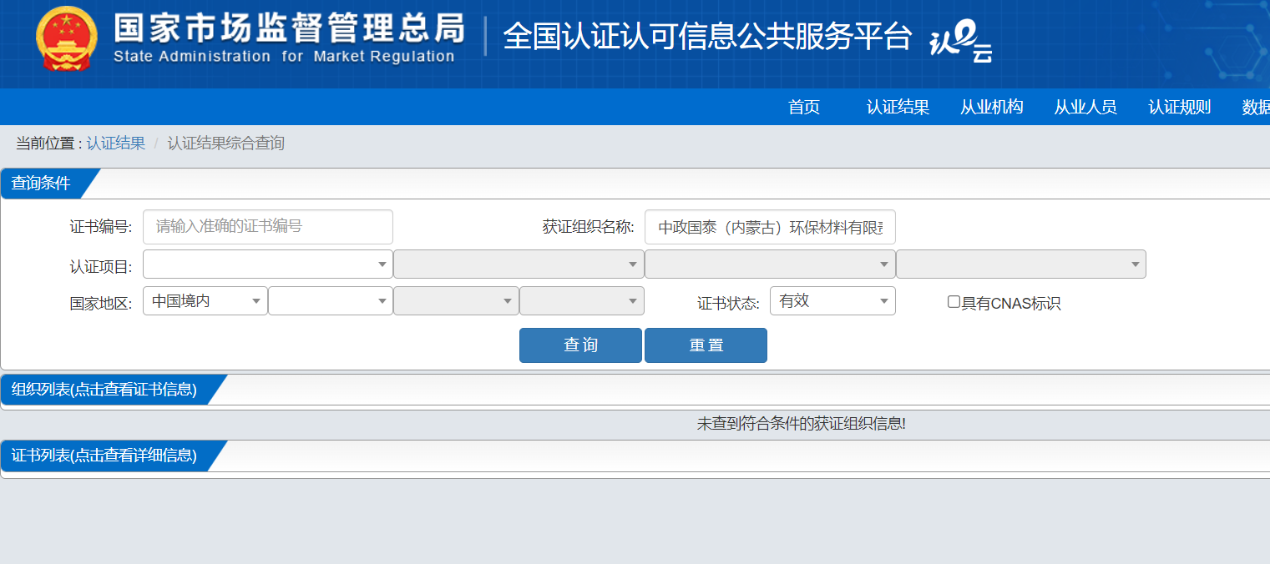The width and height of the screenshot is (1270, 564).
Task: Open the province dropdown beside 中国境内
Action: coord(331,301)
